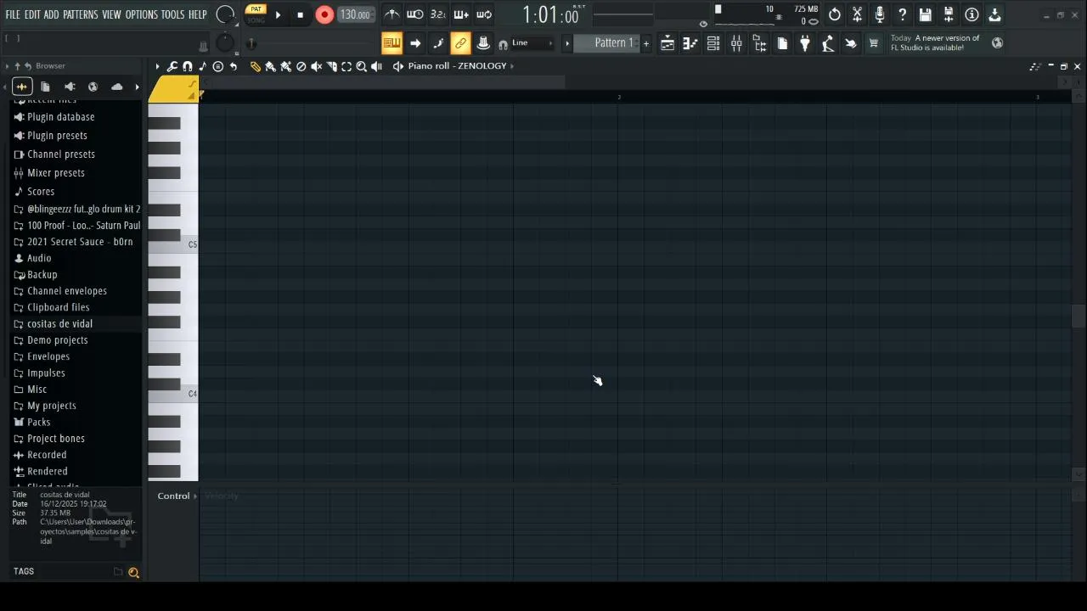Open the piano roll Stamp note icon

click(x=202, y=66)
